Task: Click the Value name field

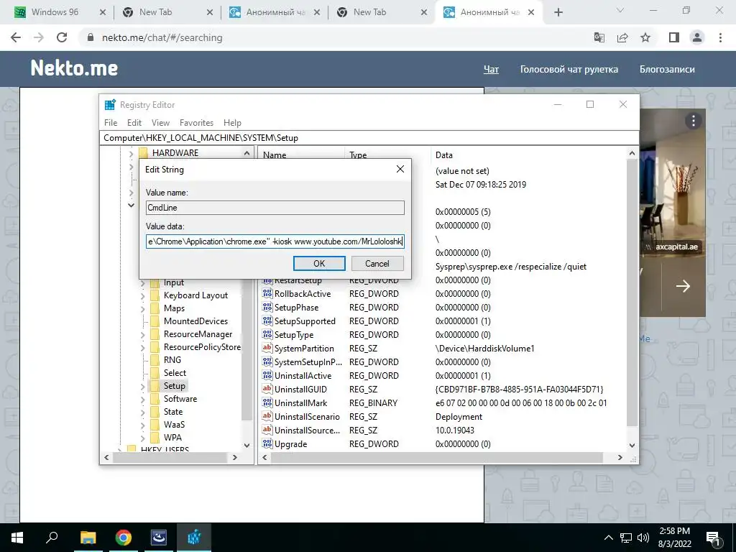Action: [x=275, y=208]
